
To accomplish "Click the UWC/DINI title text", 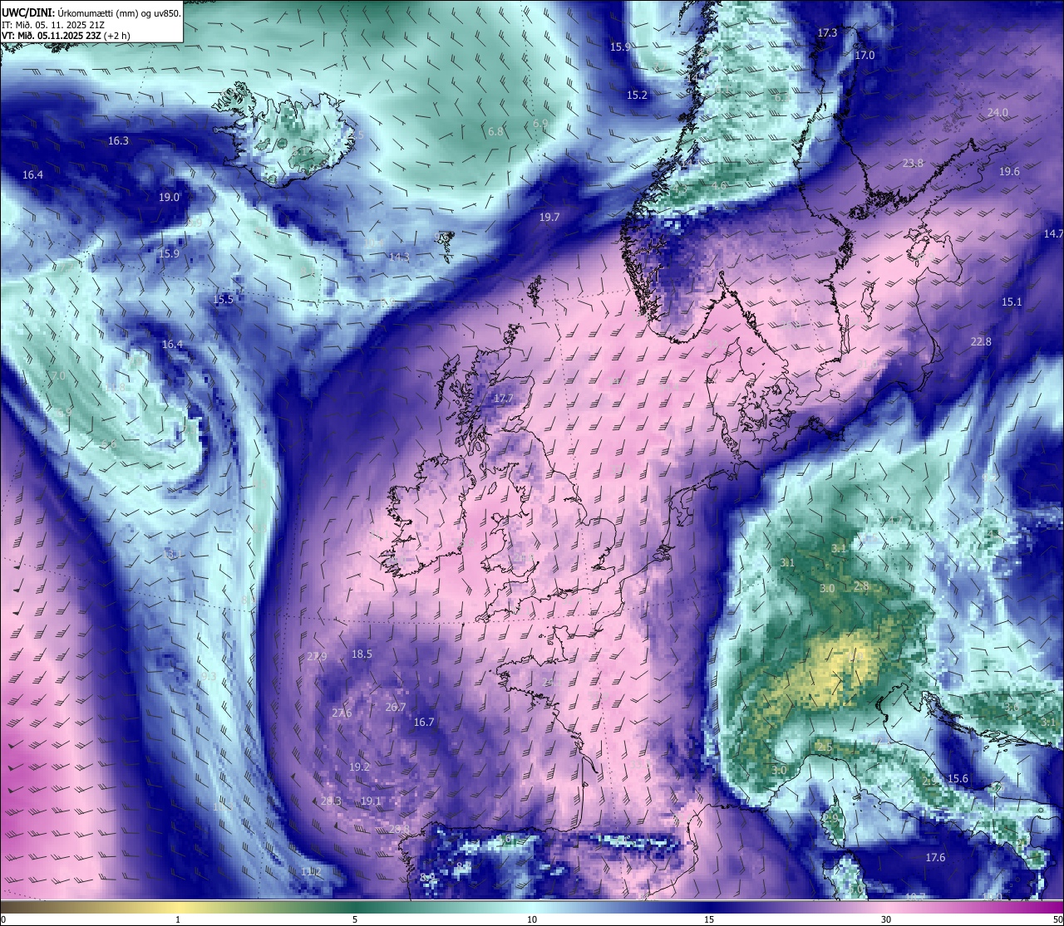I will pyautogui.click(x=91, y=12).
